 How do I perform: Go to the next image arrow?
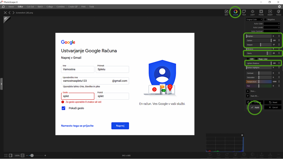pyautogui.click(x=13, y=13)
